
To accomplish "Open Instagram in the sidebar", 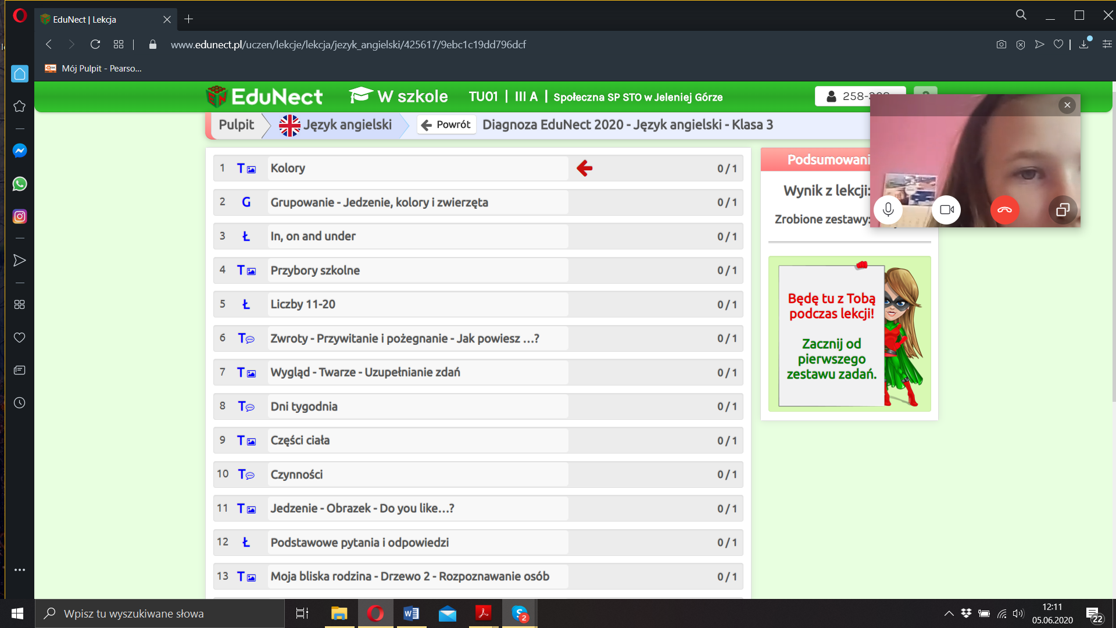I will pyautogui.click(x=19, y=217).
